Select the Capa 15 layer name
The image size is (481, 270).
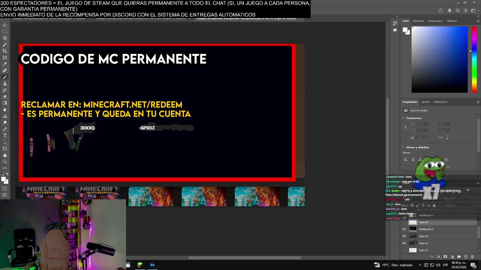click(424, 236)
